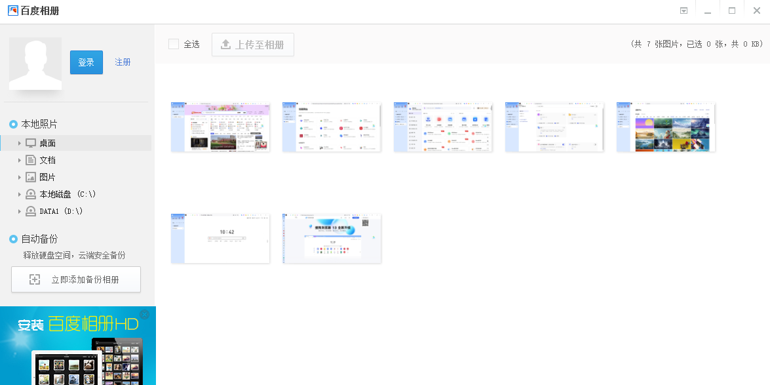The height and width of the screenshot is (385, 770).
Task: Click the Baidu Album logo icon
Action: 13,10
